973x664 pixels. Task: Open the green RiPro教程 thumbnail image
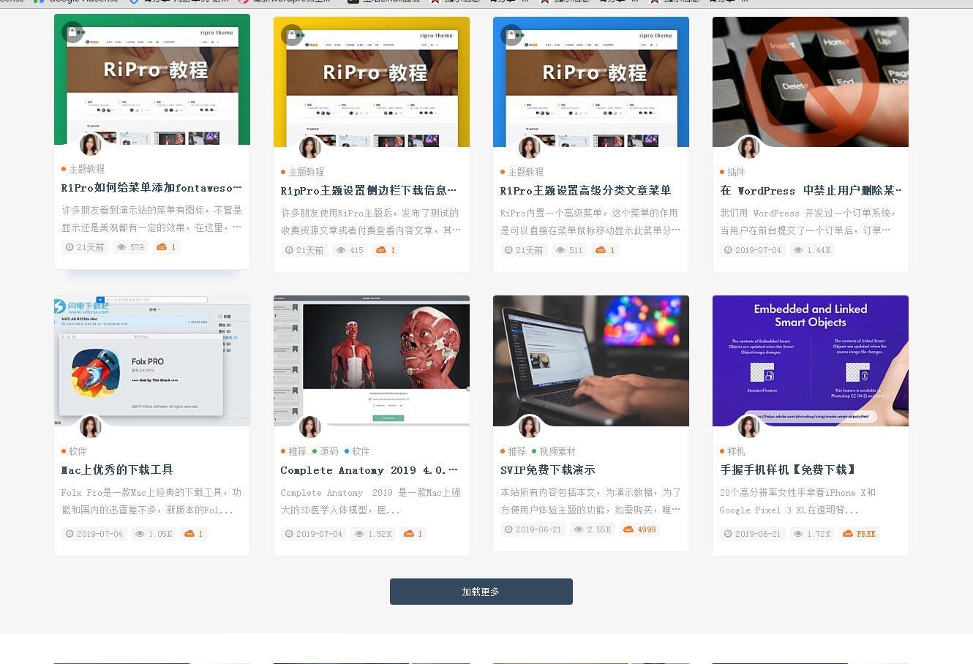pos(152,79)
